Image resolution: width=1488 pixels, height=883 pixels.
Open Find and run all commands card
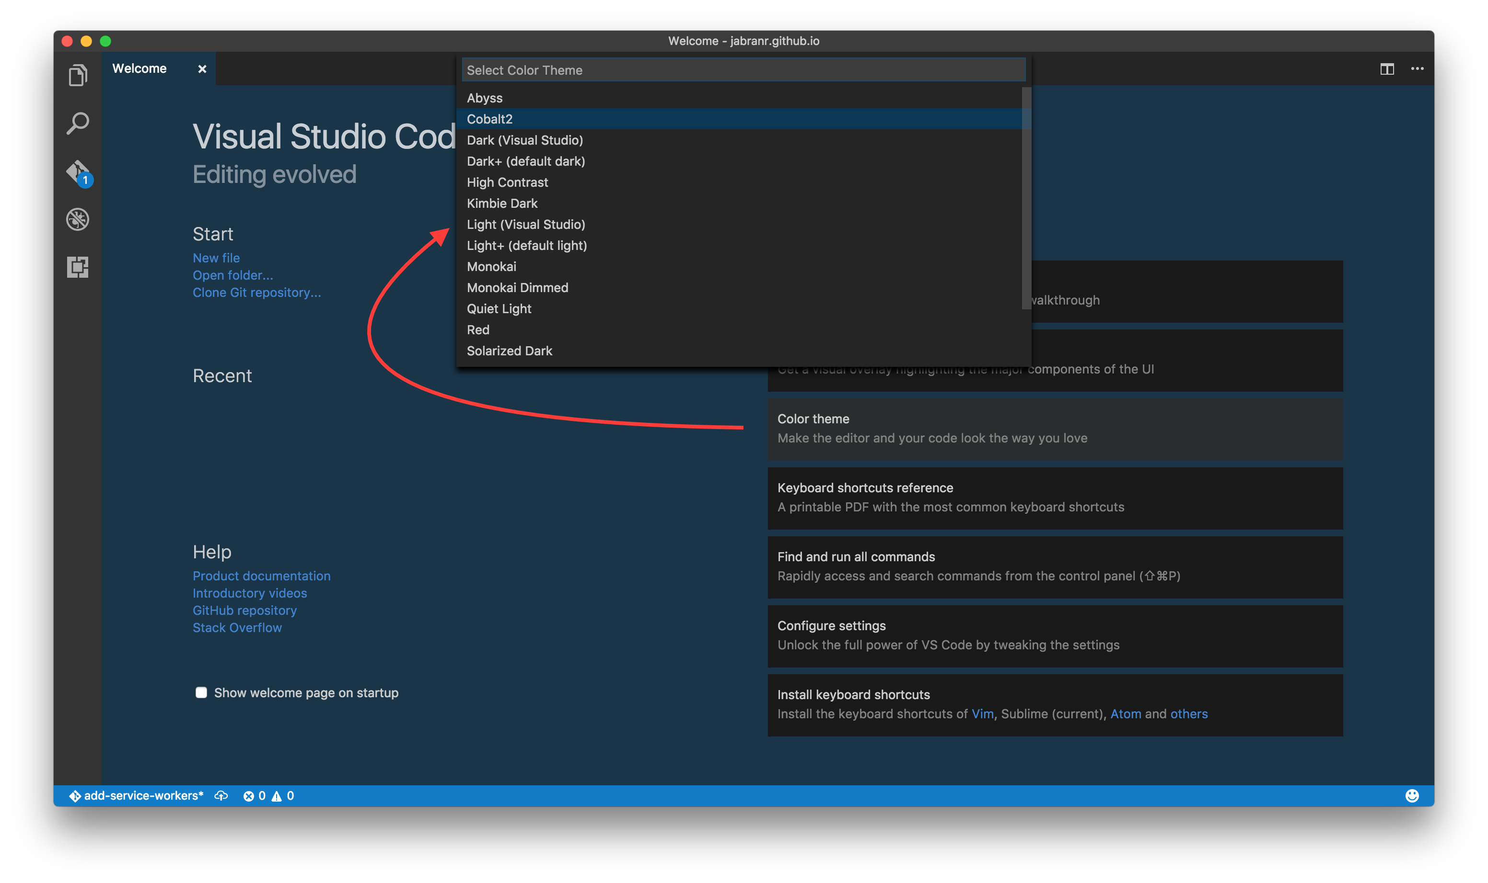tap(1055, 567)
